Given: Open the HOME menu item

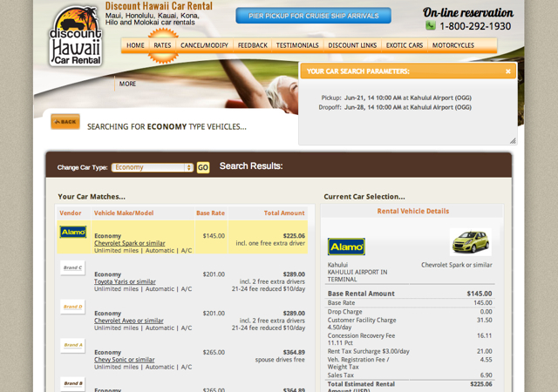Looking at the screenshot, I should click(135, 45).
